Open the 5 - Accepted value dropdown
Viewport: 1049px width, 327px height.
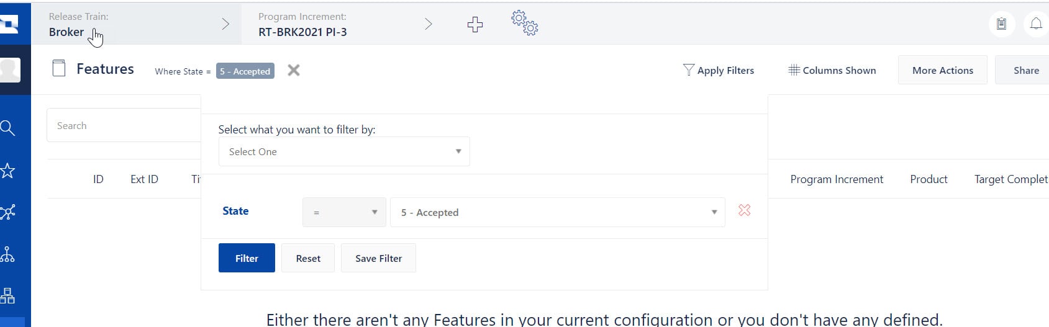[x=557, y=212]
